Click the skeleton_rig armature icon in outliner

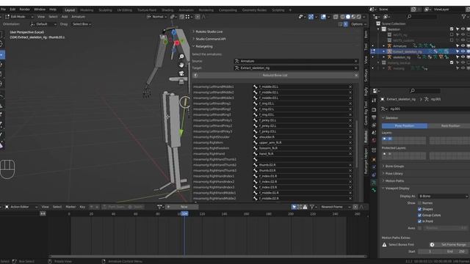[389, 57]
